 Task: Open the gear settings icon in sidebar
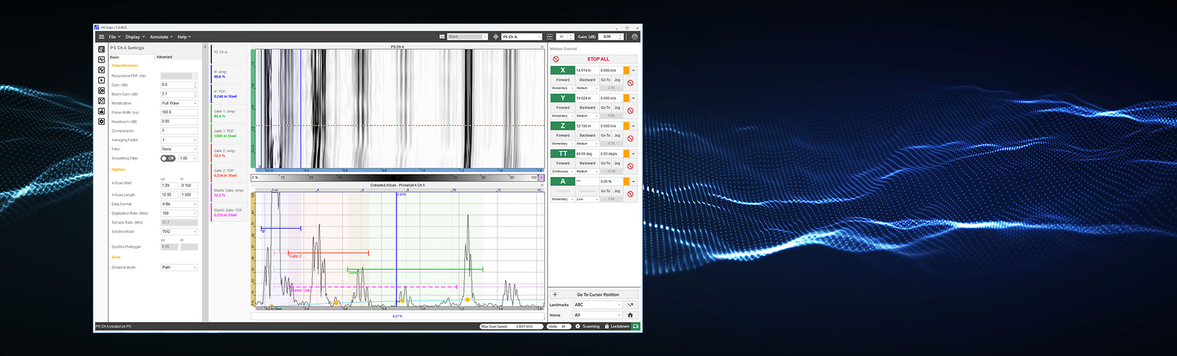coord(102,121)
